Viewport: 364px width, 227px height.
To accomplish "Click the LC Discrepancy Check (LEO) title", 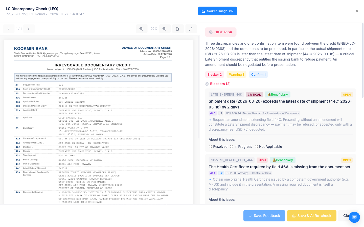I will tap(32, 9).
